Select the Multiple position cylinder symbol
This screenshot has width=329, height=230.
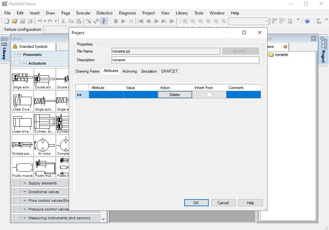22,145
